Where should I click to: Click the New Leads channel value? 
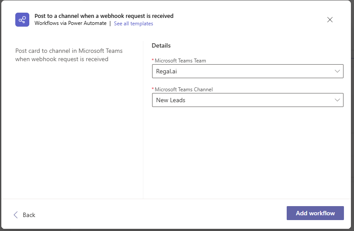tap(171, 100)
